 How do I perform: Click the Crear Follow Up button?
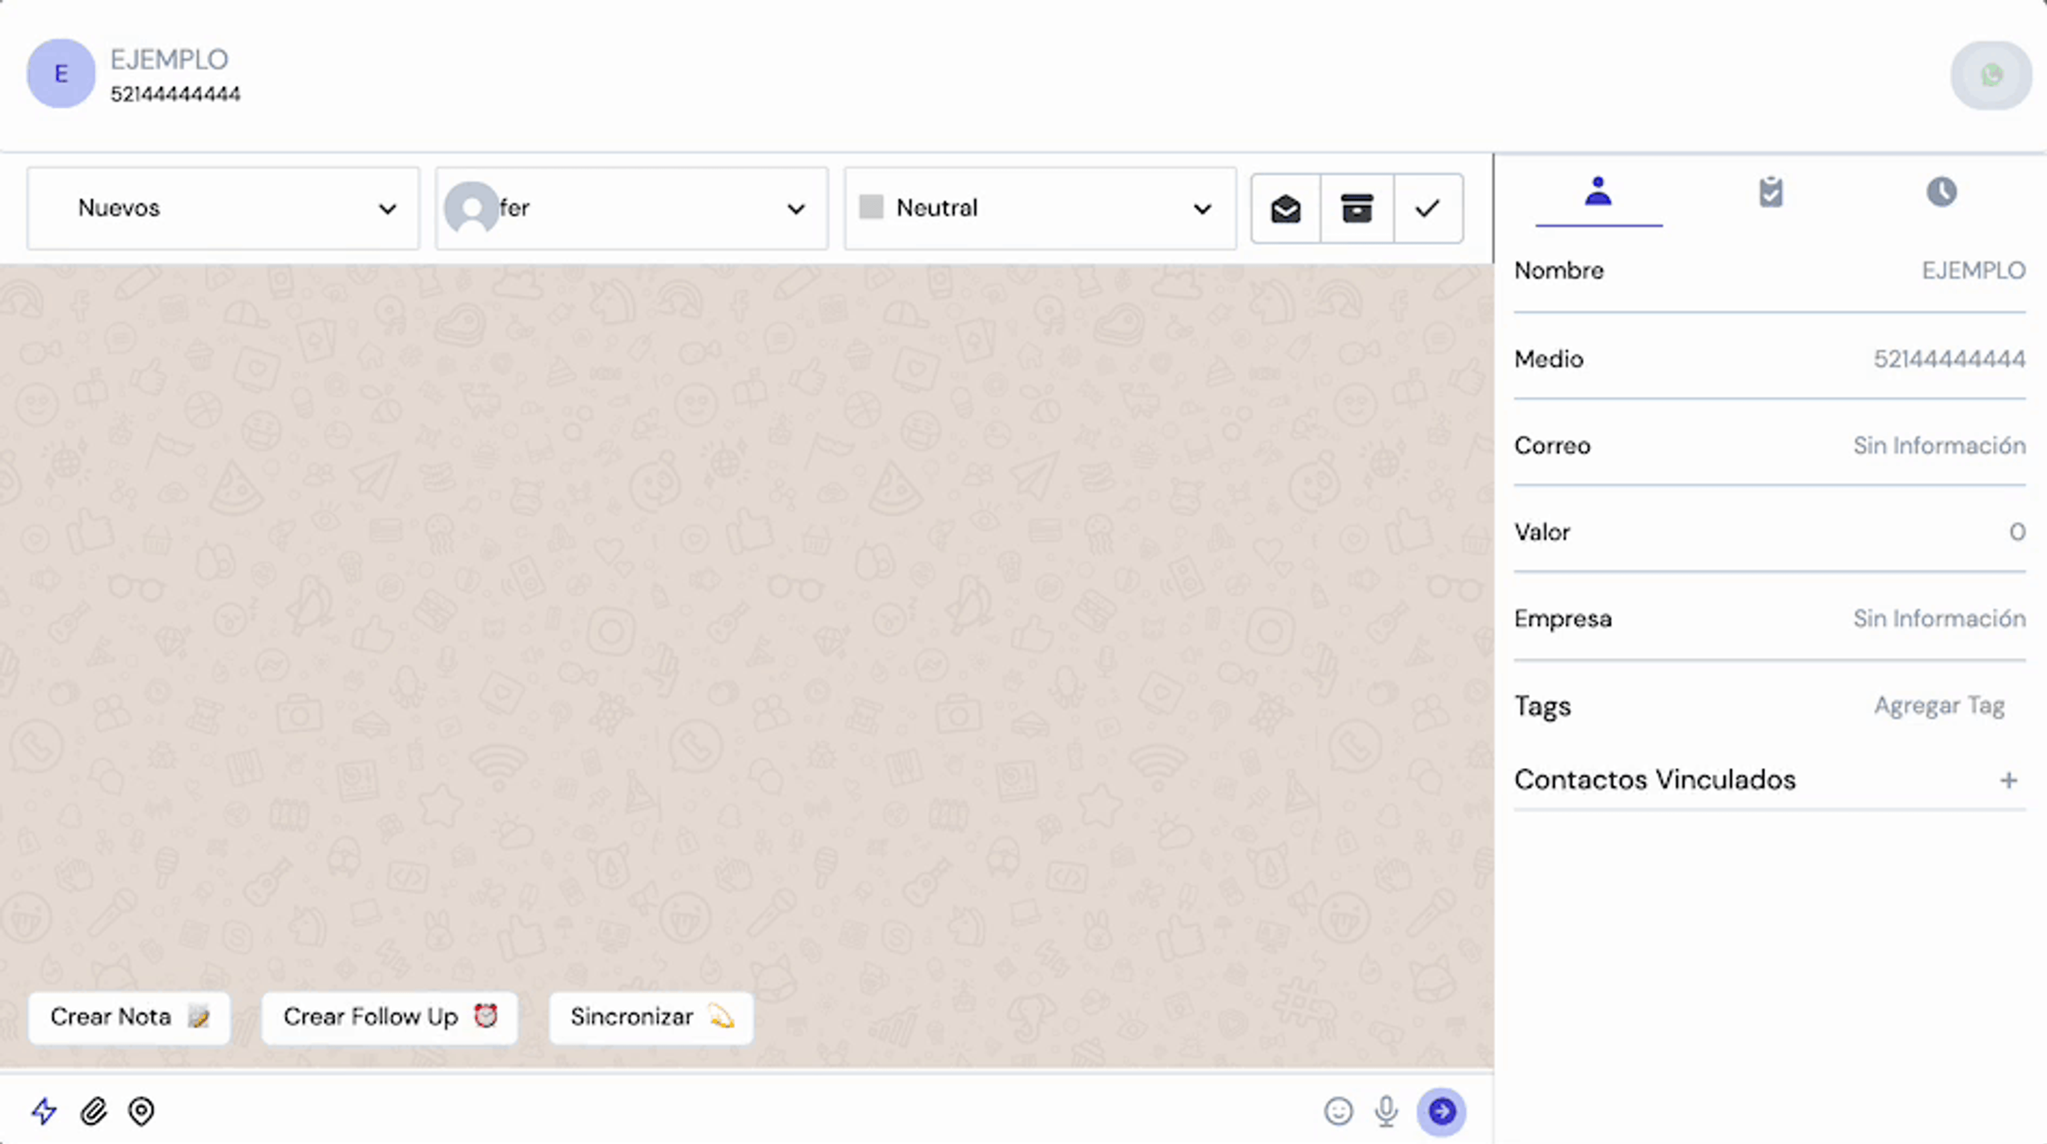389,1017
